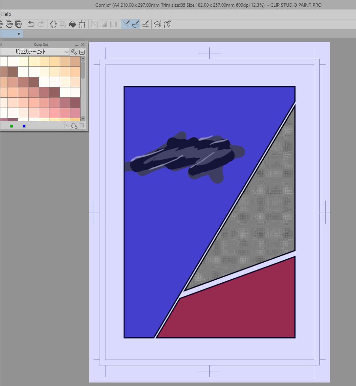Viewport: 356px width, 386px height.
Task: Click the Color Set scrollbar thumb
Action: (x=83, y=70)
